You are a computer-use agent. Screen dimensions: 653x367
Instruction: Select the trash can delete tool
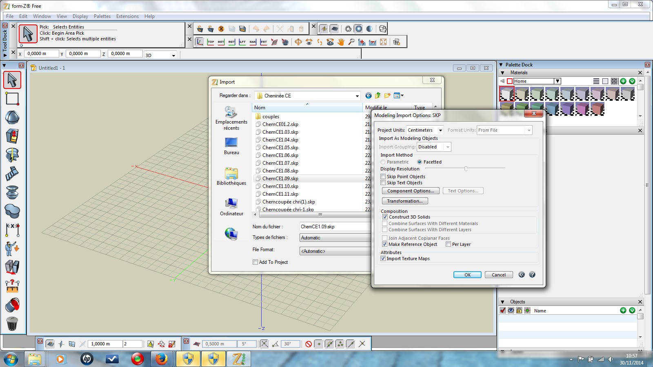12,324
